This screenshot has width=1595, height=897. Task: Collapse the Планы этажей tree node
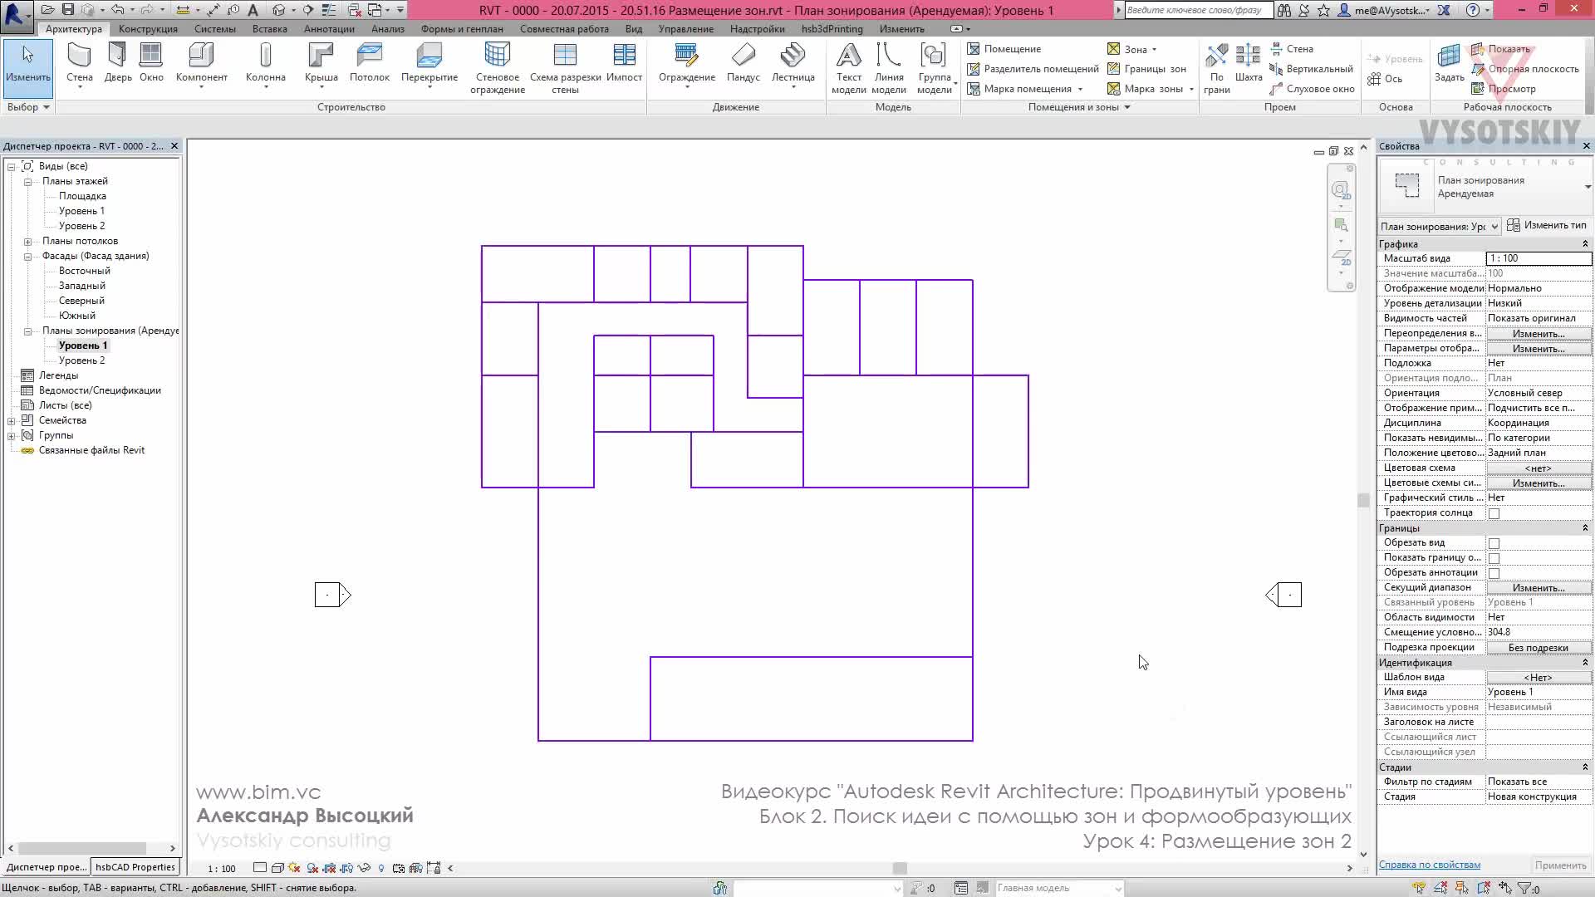click(27, 182)
